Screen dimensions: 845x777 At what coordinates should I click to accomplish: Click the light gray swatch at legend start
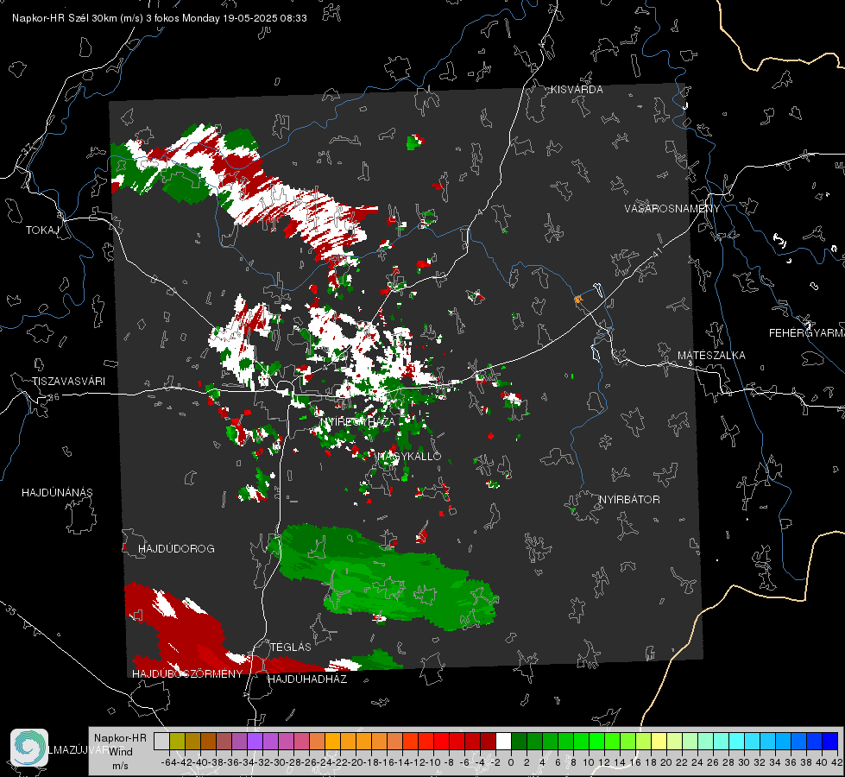[161, 742]
